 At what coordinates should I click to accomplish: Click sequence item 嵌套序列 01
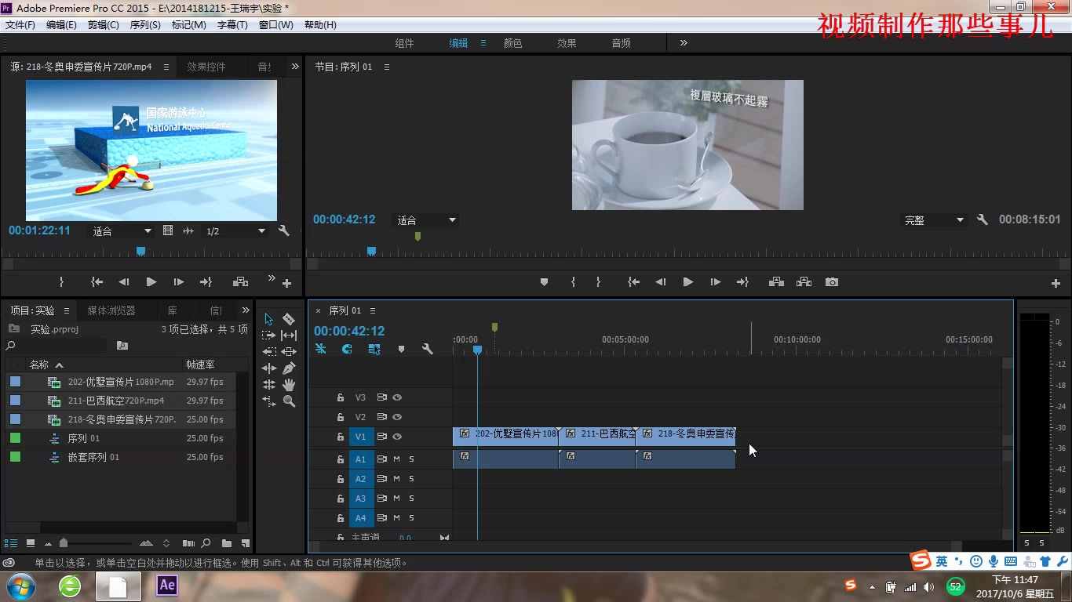93,457
